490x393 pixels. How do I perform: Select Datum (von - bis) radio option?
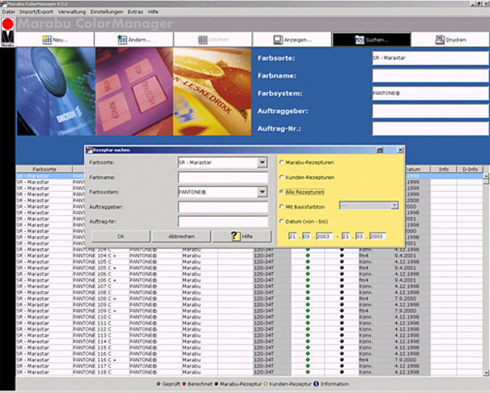282,221
